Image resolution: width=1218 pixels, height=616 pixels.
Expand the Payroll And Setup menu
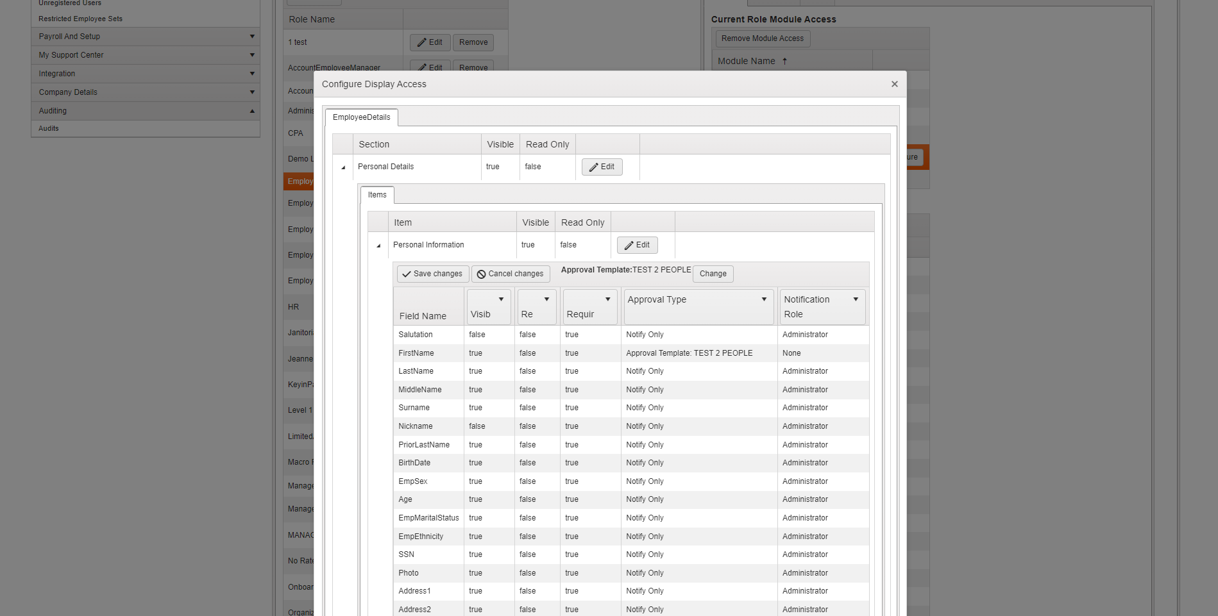146,37
